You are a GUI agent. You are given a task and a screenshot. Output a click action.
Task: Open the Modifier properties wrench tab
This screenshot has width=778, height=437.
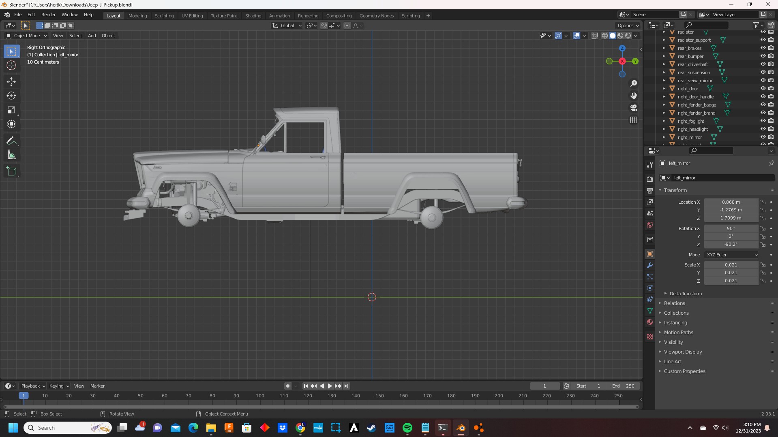pos(650,265)
